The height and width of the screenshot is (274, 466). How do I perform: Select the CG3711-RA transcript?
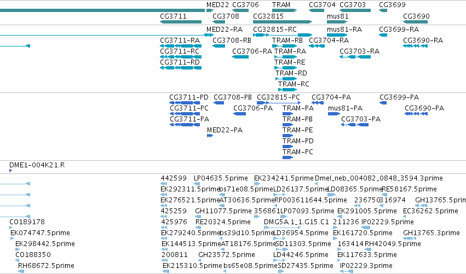tap(181, 46)
